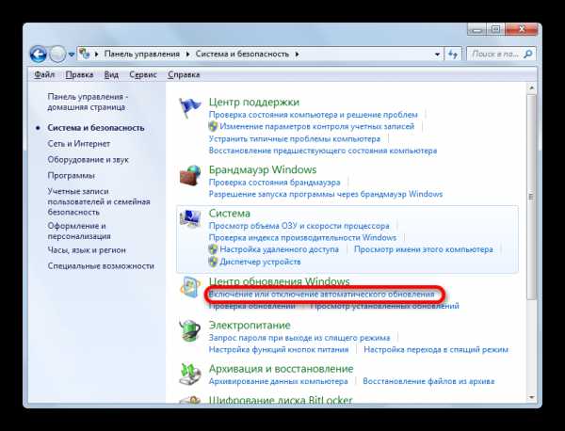Open Система heading link
The width and height of the screenshot is (565, 431).
click(x=229, y=214)
